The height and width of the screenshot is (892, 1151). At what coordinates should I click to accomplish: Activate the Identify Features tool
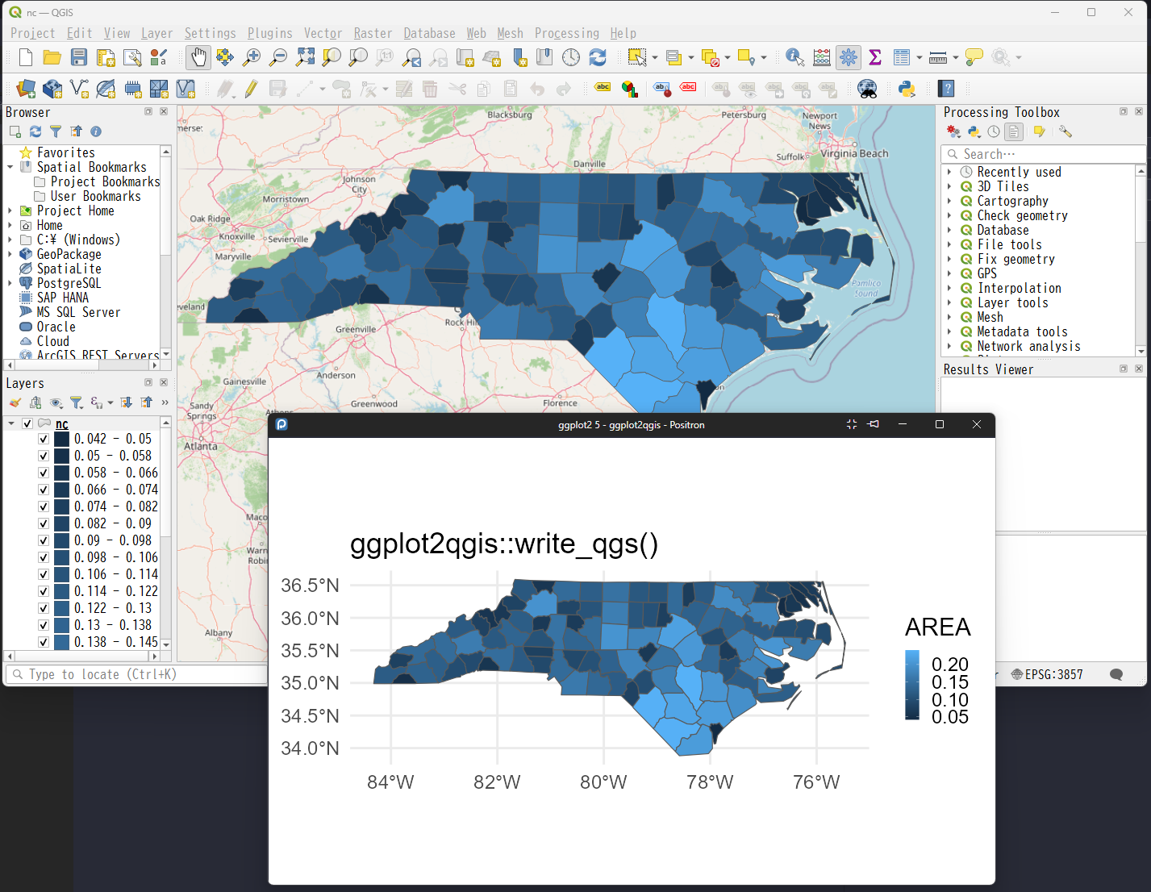(x=794, y=57)
